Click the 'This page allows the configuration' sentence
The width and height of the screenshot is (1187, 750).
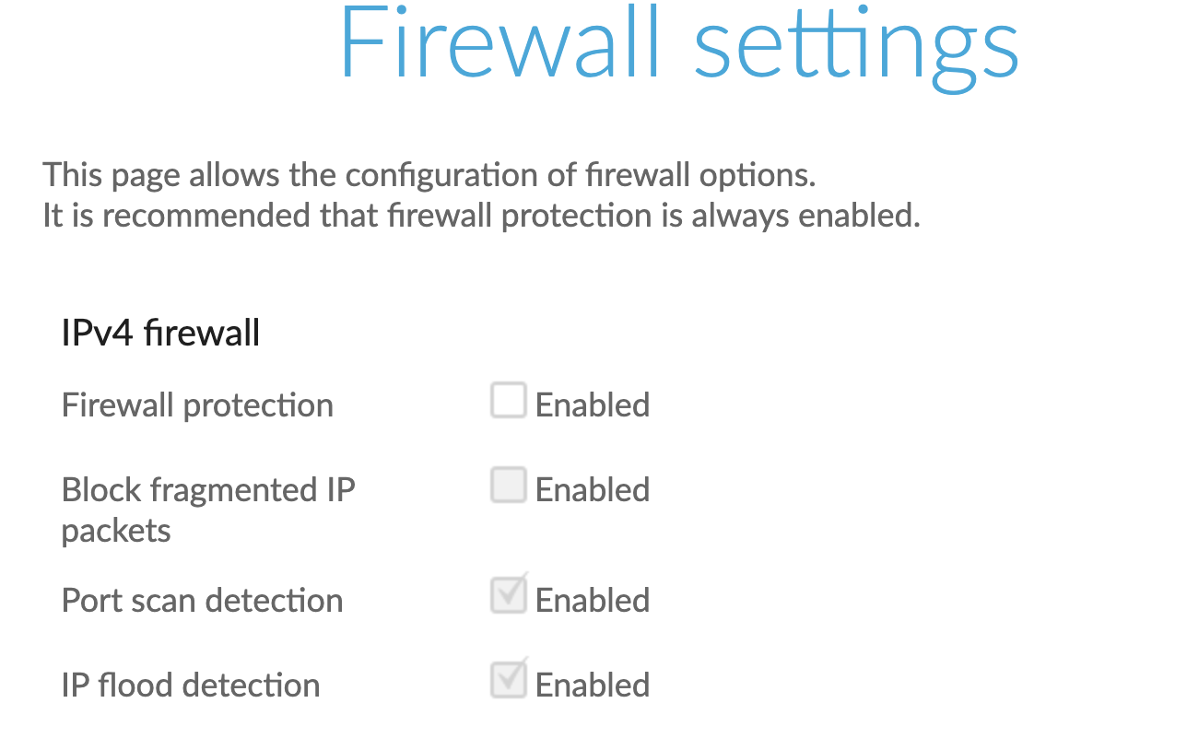[429, 175]
